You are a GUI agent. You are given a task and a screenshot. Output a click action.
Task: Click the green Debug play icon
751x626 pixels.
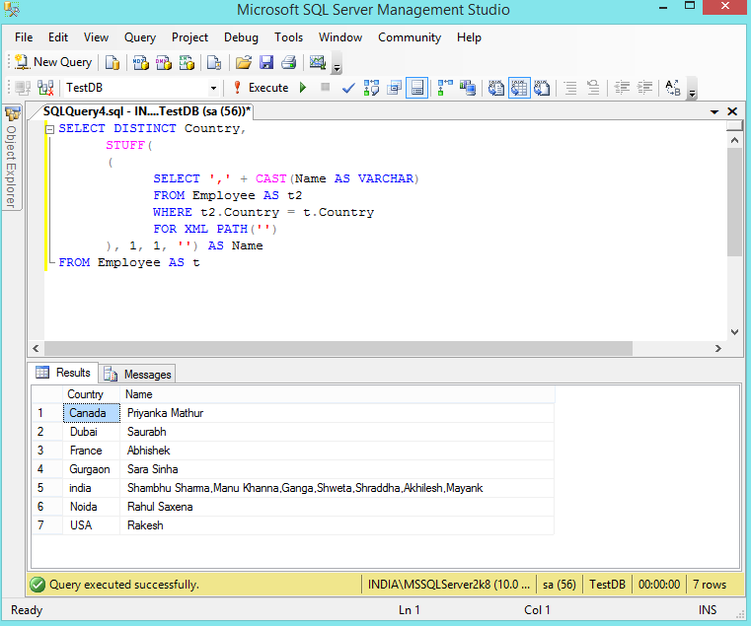[303, 88]
